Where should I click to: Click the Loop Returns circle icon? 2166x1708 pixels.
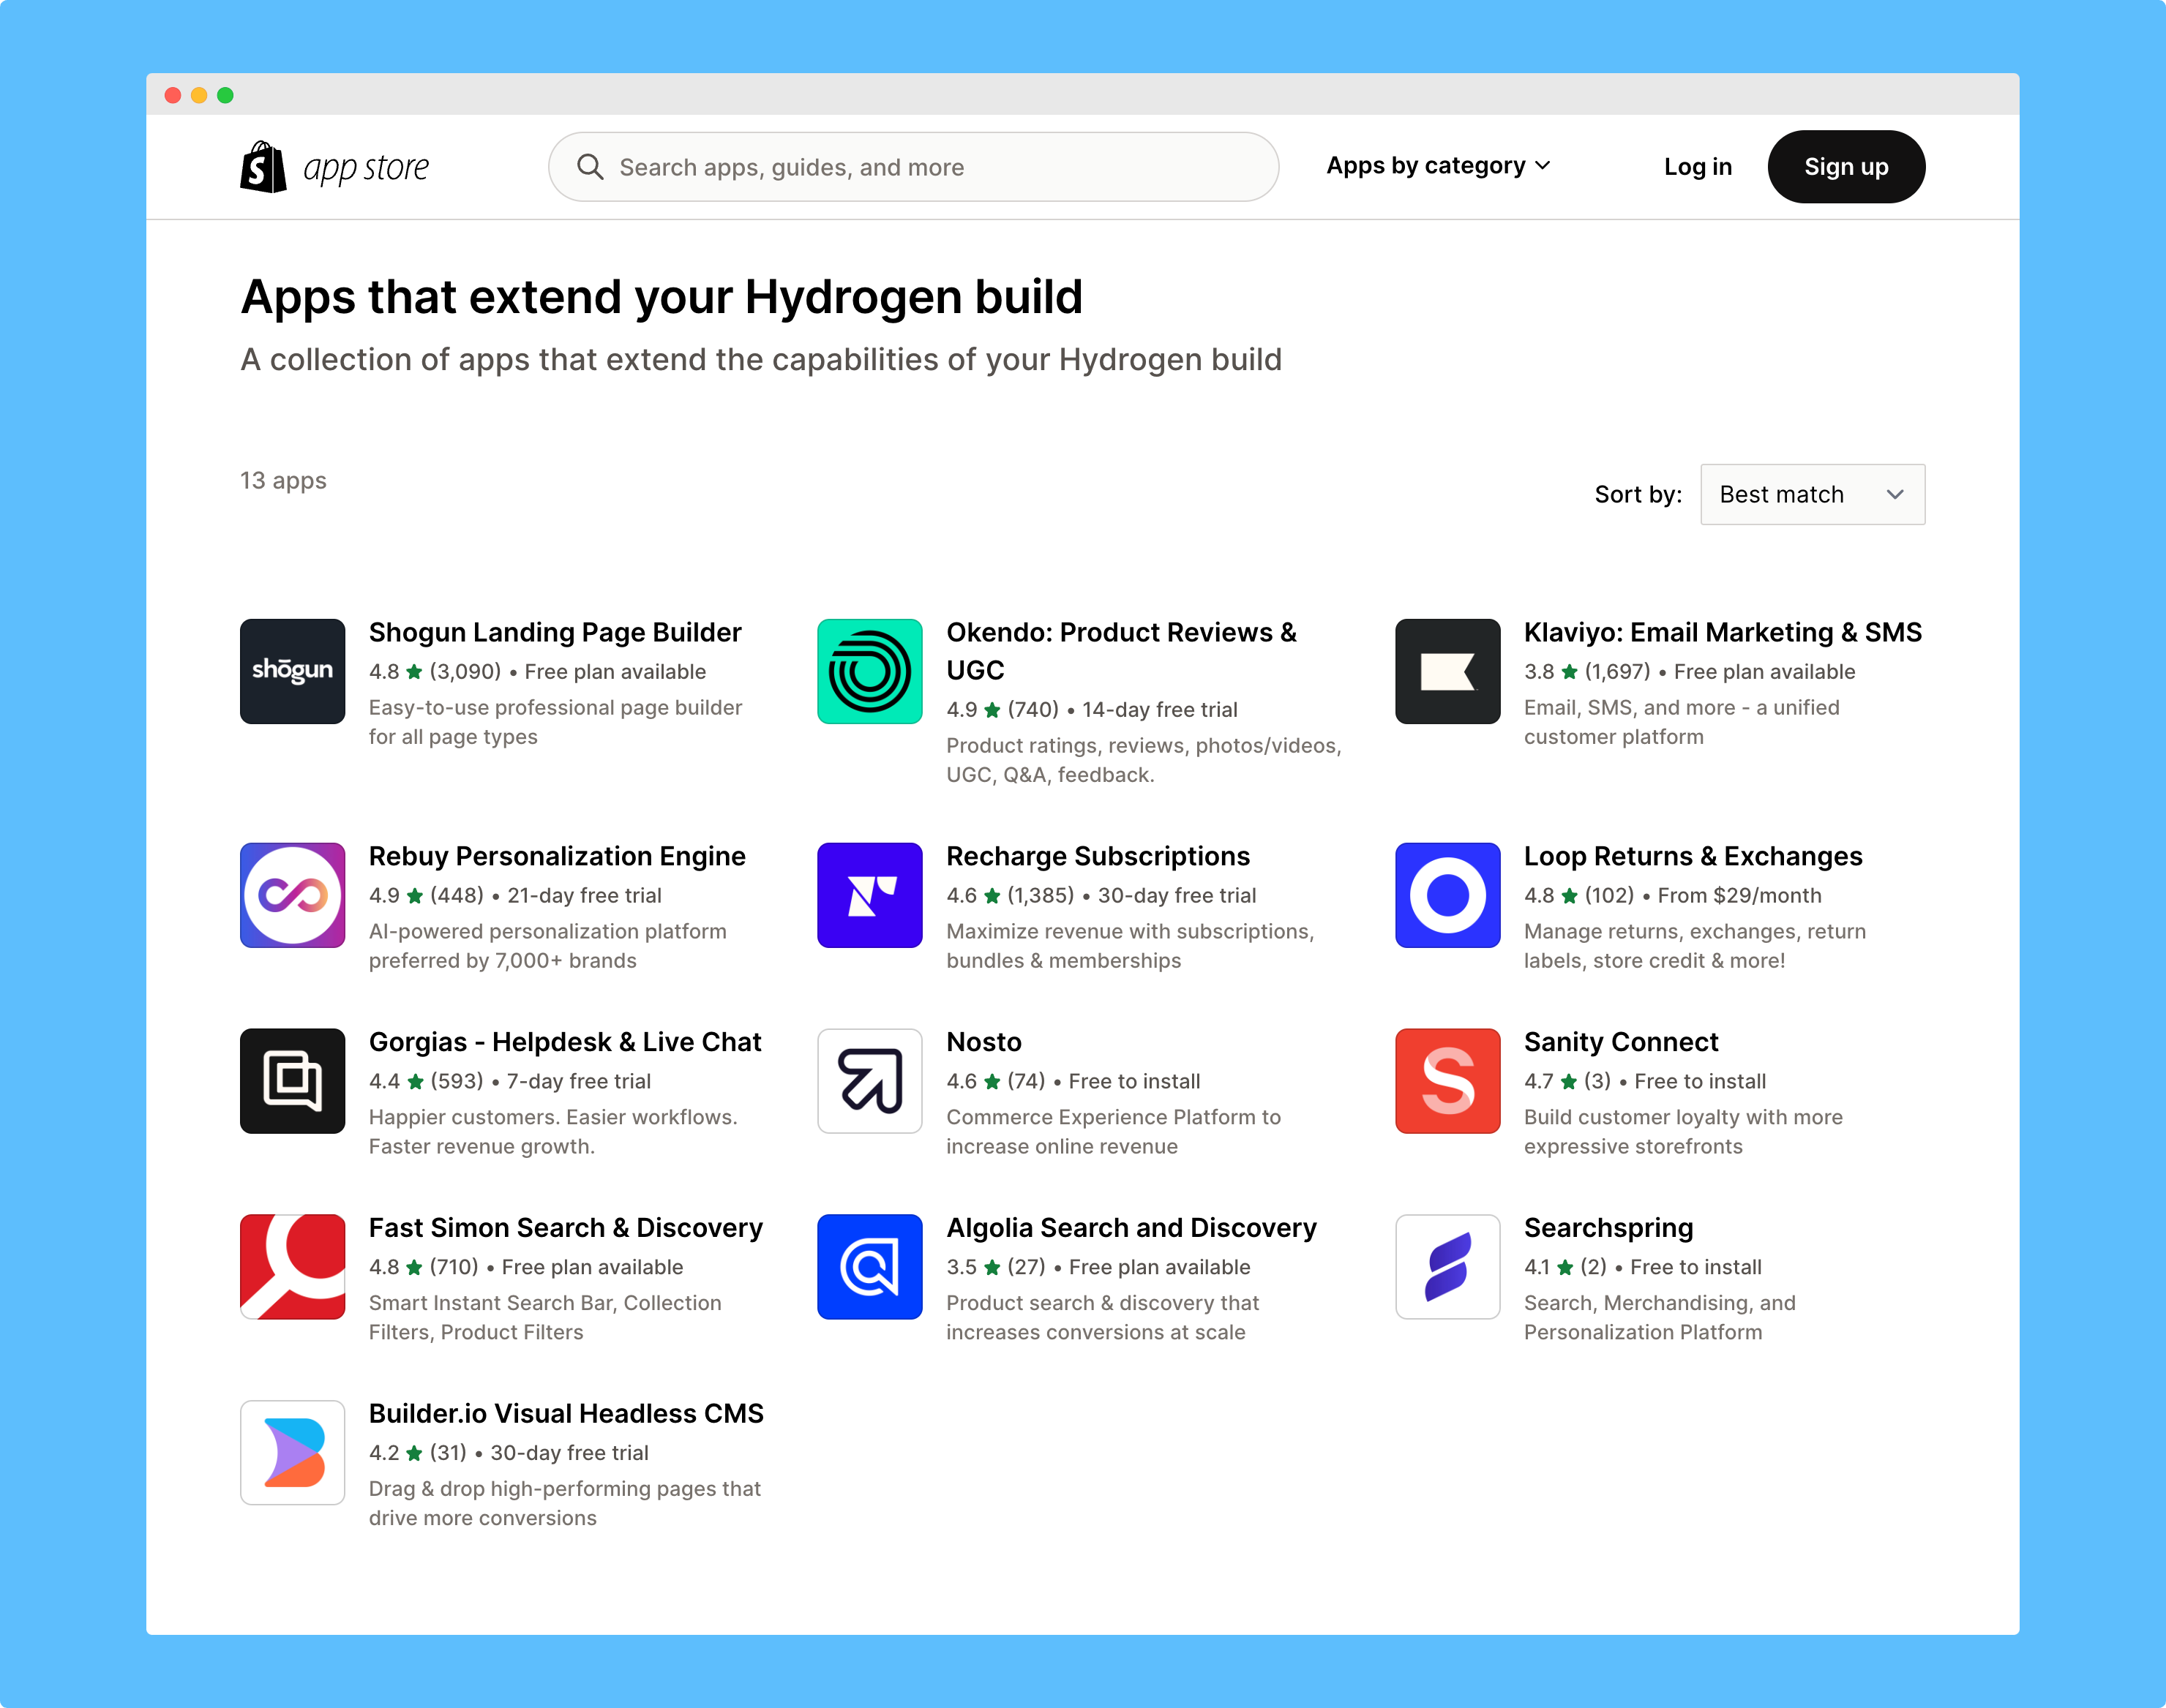tap(1447, 895)
